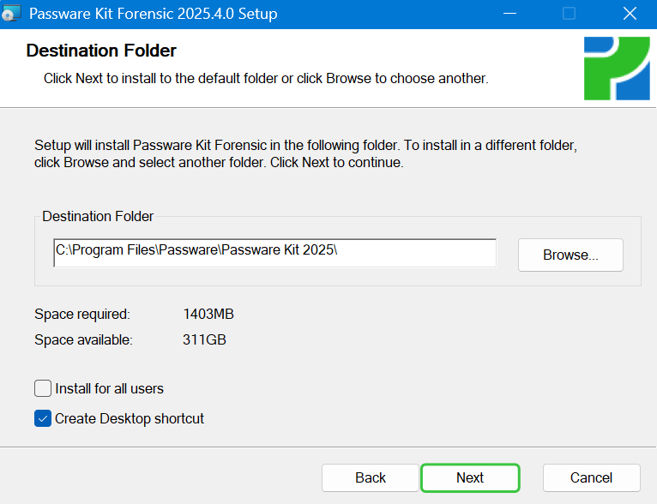The height and width of the screenshot is (504, 657).
Task: Go to previous step with Back
Action: 370,477
